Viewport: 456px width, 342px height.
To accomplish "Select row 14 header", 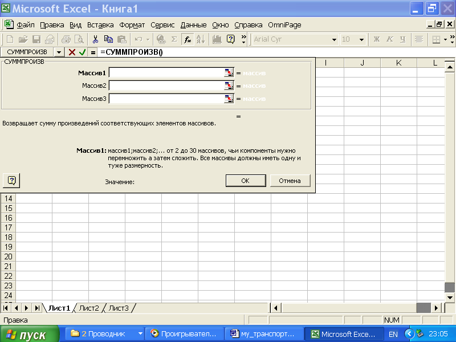I will coord(8,198).
